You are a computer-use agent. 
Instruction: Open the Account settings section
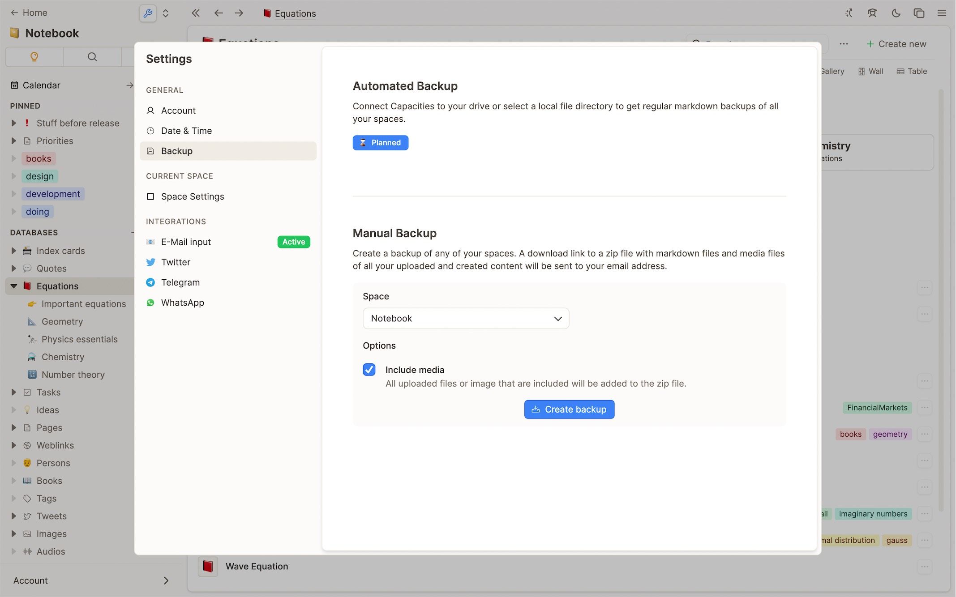[178, 111]
